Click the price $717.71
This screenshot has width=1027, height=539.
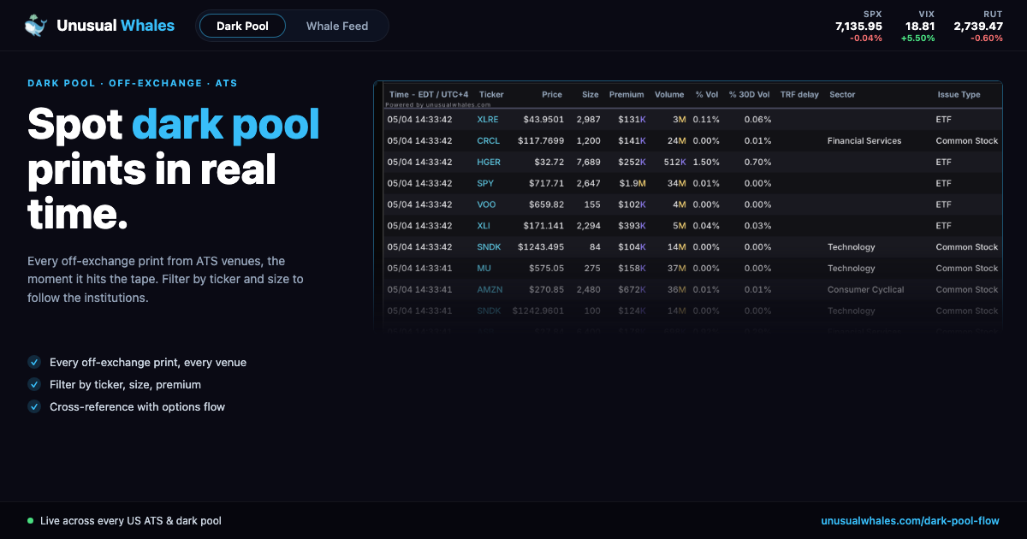pos(546,183)
